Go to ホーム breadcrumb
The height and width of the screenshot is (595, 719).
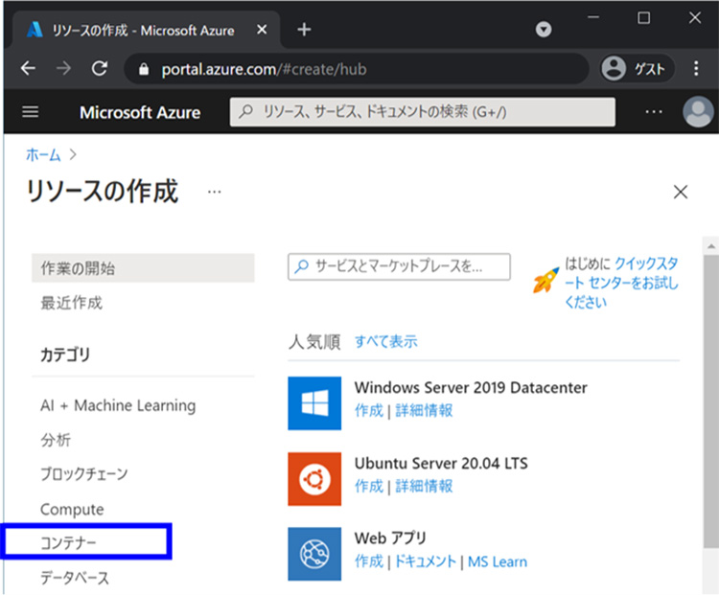43,155
